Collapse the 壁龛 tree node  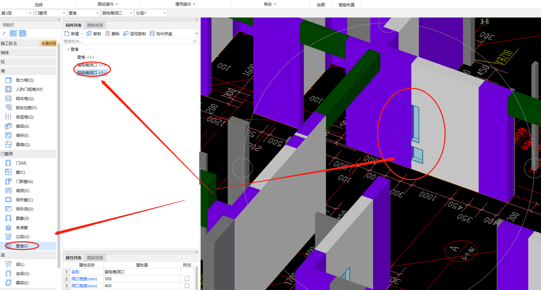click(68, 49)
